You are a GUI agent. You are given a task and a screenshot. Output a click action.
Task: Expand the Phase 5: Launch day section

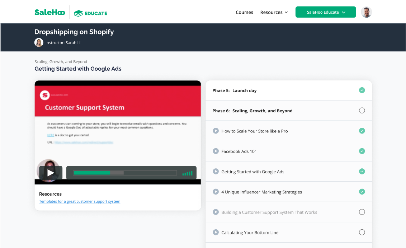pyautogui.click(x=289, y=90)
